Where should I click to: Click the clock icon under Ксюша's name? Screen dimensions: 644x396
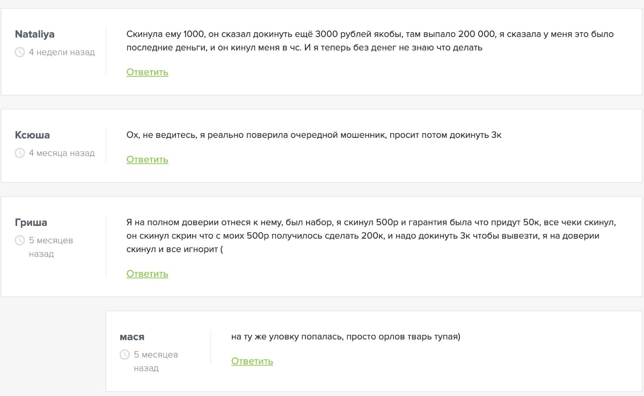coord(20,153)
